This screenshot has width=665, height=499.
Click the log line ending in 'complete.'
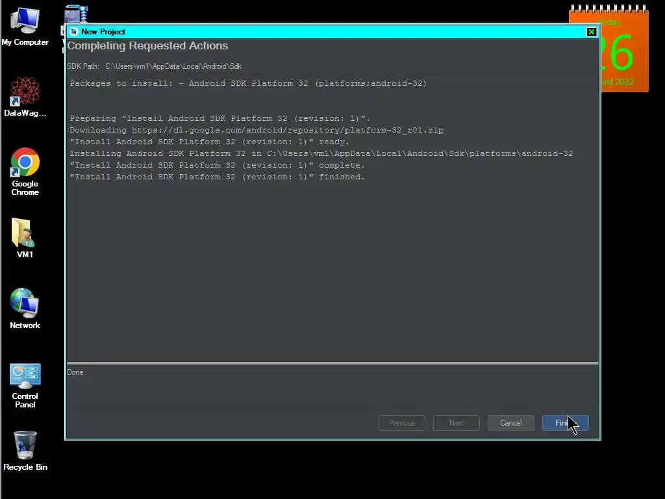217,165
